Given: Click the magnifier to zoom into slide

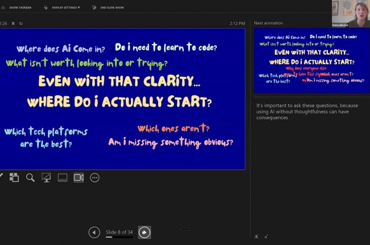Looking at the screenshot, I should pos(30,178).
